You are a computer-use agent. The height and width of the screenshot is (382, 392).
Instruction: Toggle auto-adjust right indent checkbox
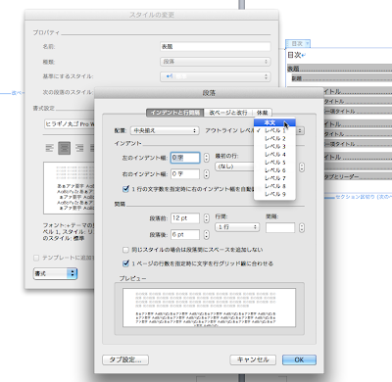point(125,189)
